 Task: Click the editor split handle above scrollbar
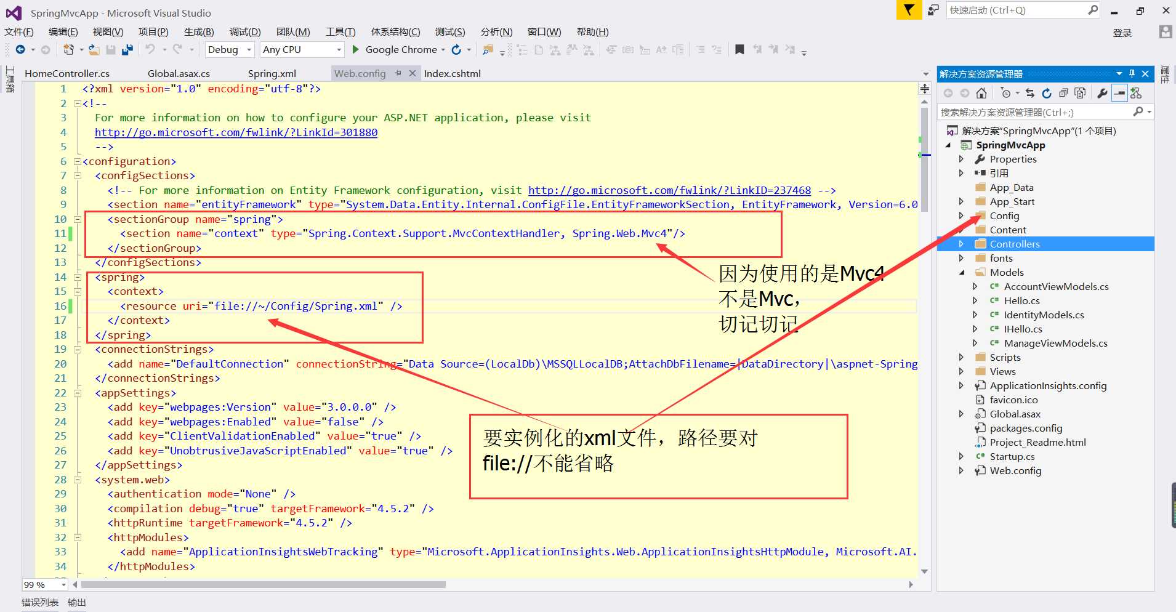click(924, 89)
